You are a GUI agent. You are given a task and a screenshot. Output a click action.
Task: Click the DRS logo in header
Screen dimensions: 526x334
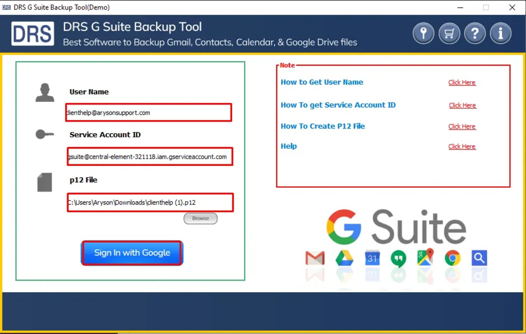pyautogui.click(x=33, y=33)
